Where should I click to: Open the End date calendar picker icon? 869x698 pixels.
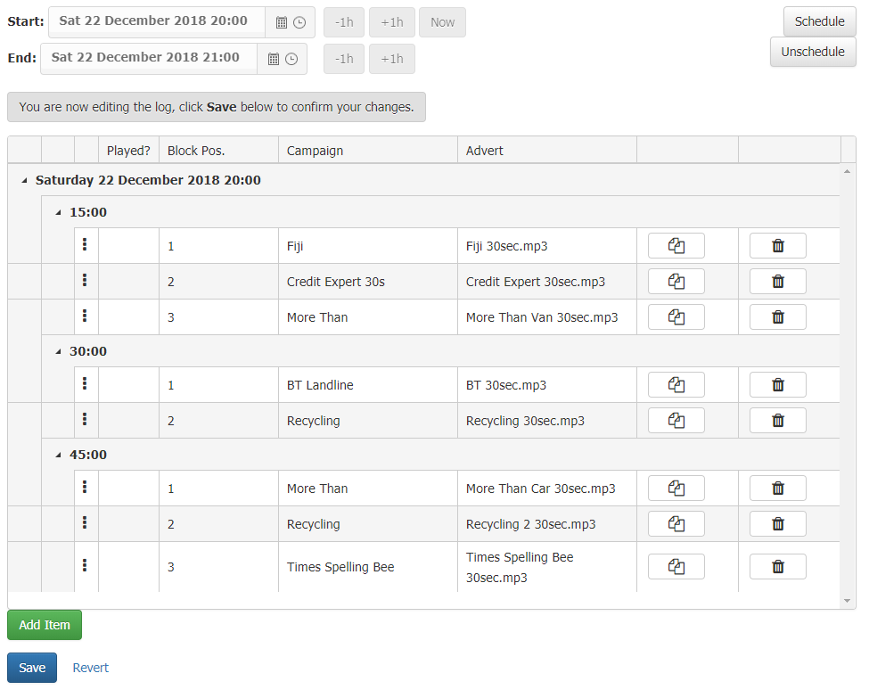click(274, 60)
